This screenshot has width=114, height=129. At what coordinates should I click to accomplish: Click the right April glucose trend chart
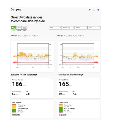[78, 54]
